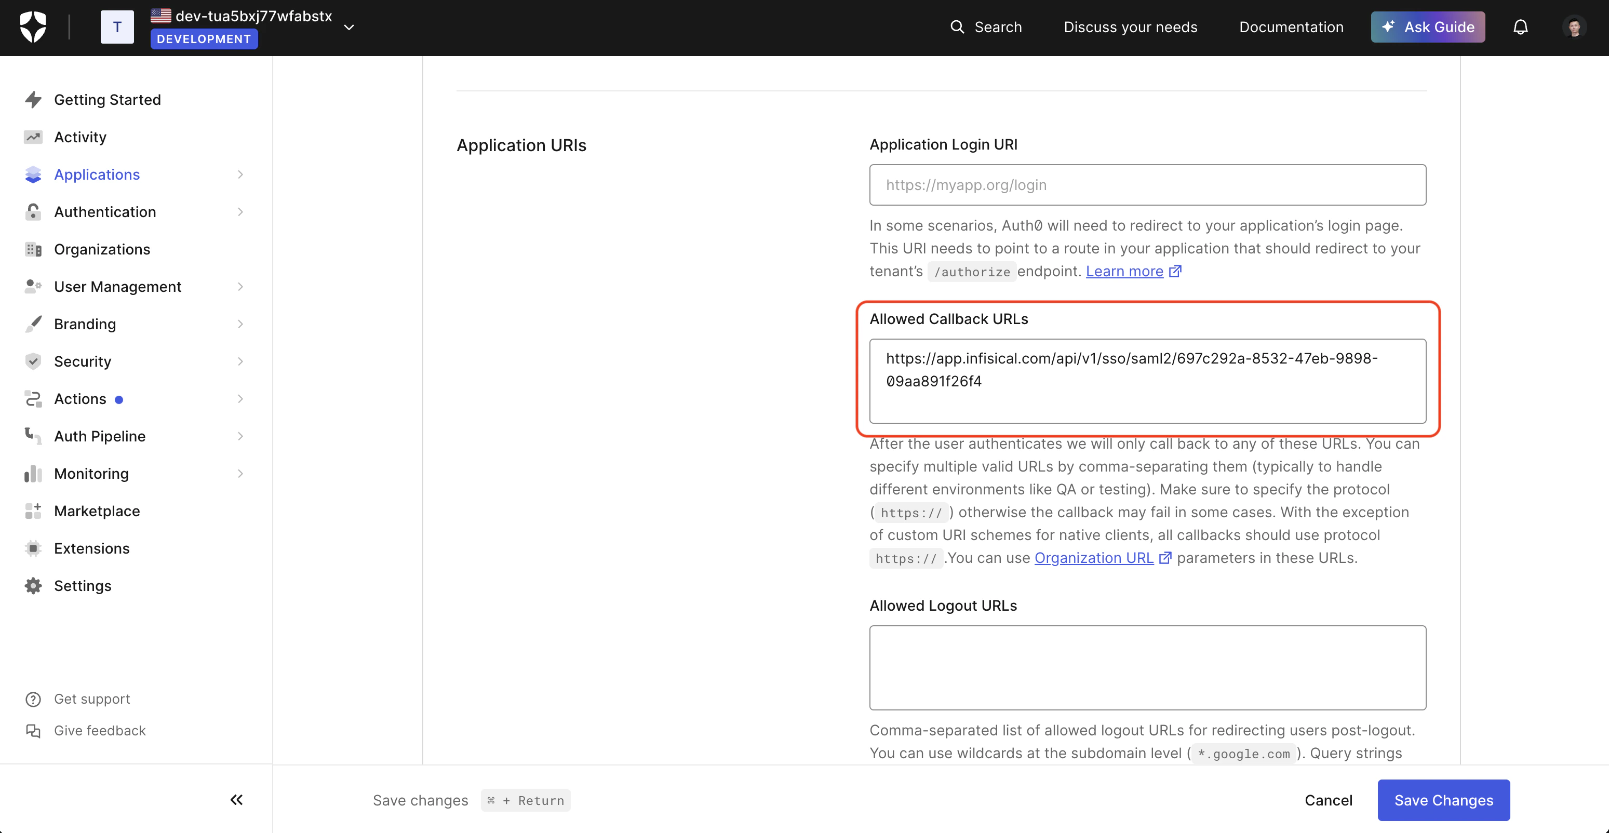Click the Security shield icon
1609x833 pixels.
click(33, 361)
